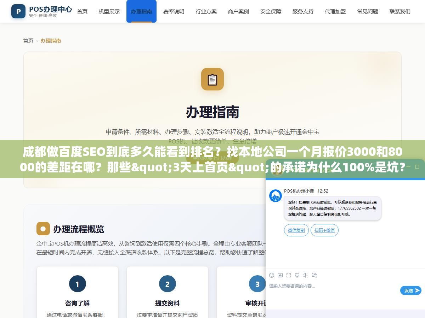Select step 3 circle for 审核开通
Viewport: 425px width, 318px height.
257,284
